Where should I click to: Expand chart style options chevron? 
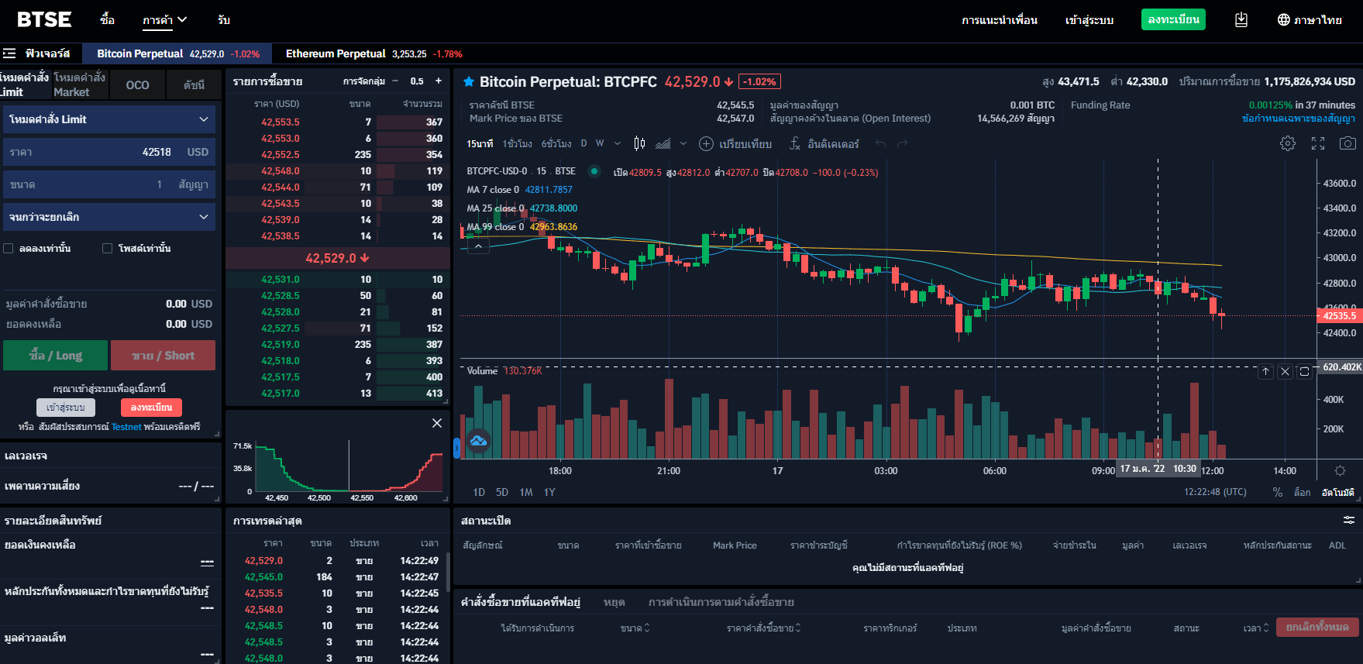pos(683,143)
